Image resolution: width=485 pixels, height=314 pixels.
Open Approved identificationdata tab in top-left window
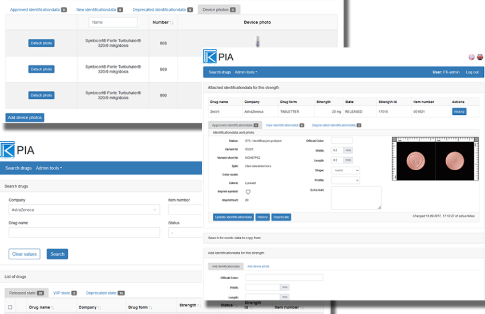tap(38, 10)
